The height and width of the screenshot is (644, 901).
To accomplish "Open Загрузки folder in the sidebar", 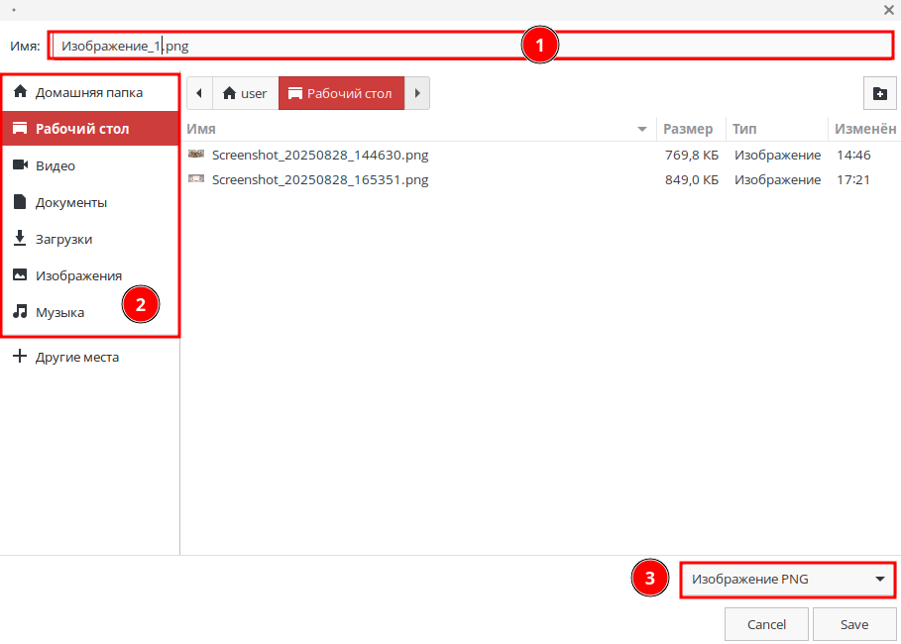I will point(64,239).
